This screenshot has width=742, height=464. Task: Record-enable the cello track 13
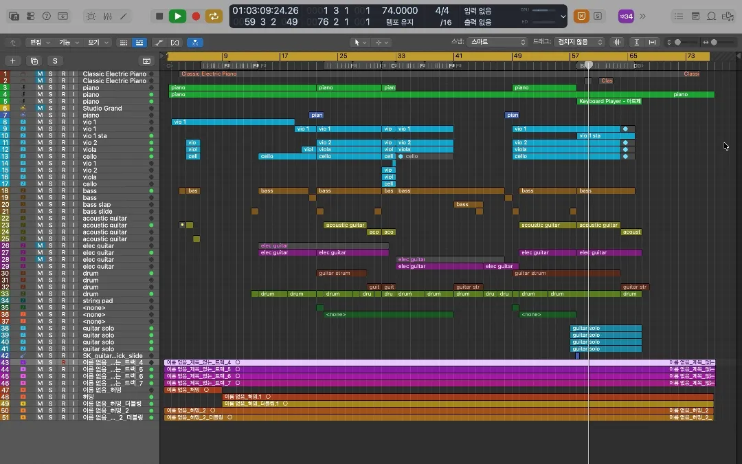[63, 156]
